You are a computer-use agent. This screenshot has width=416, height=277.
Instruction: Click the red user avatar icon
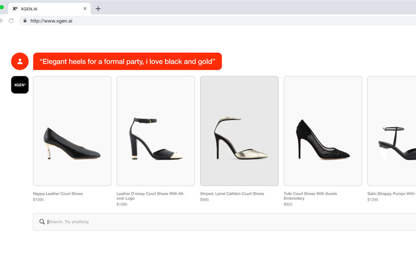[x=19, y=61]
